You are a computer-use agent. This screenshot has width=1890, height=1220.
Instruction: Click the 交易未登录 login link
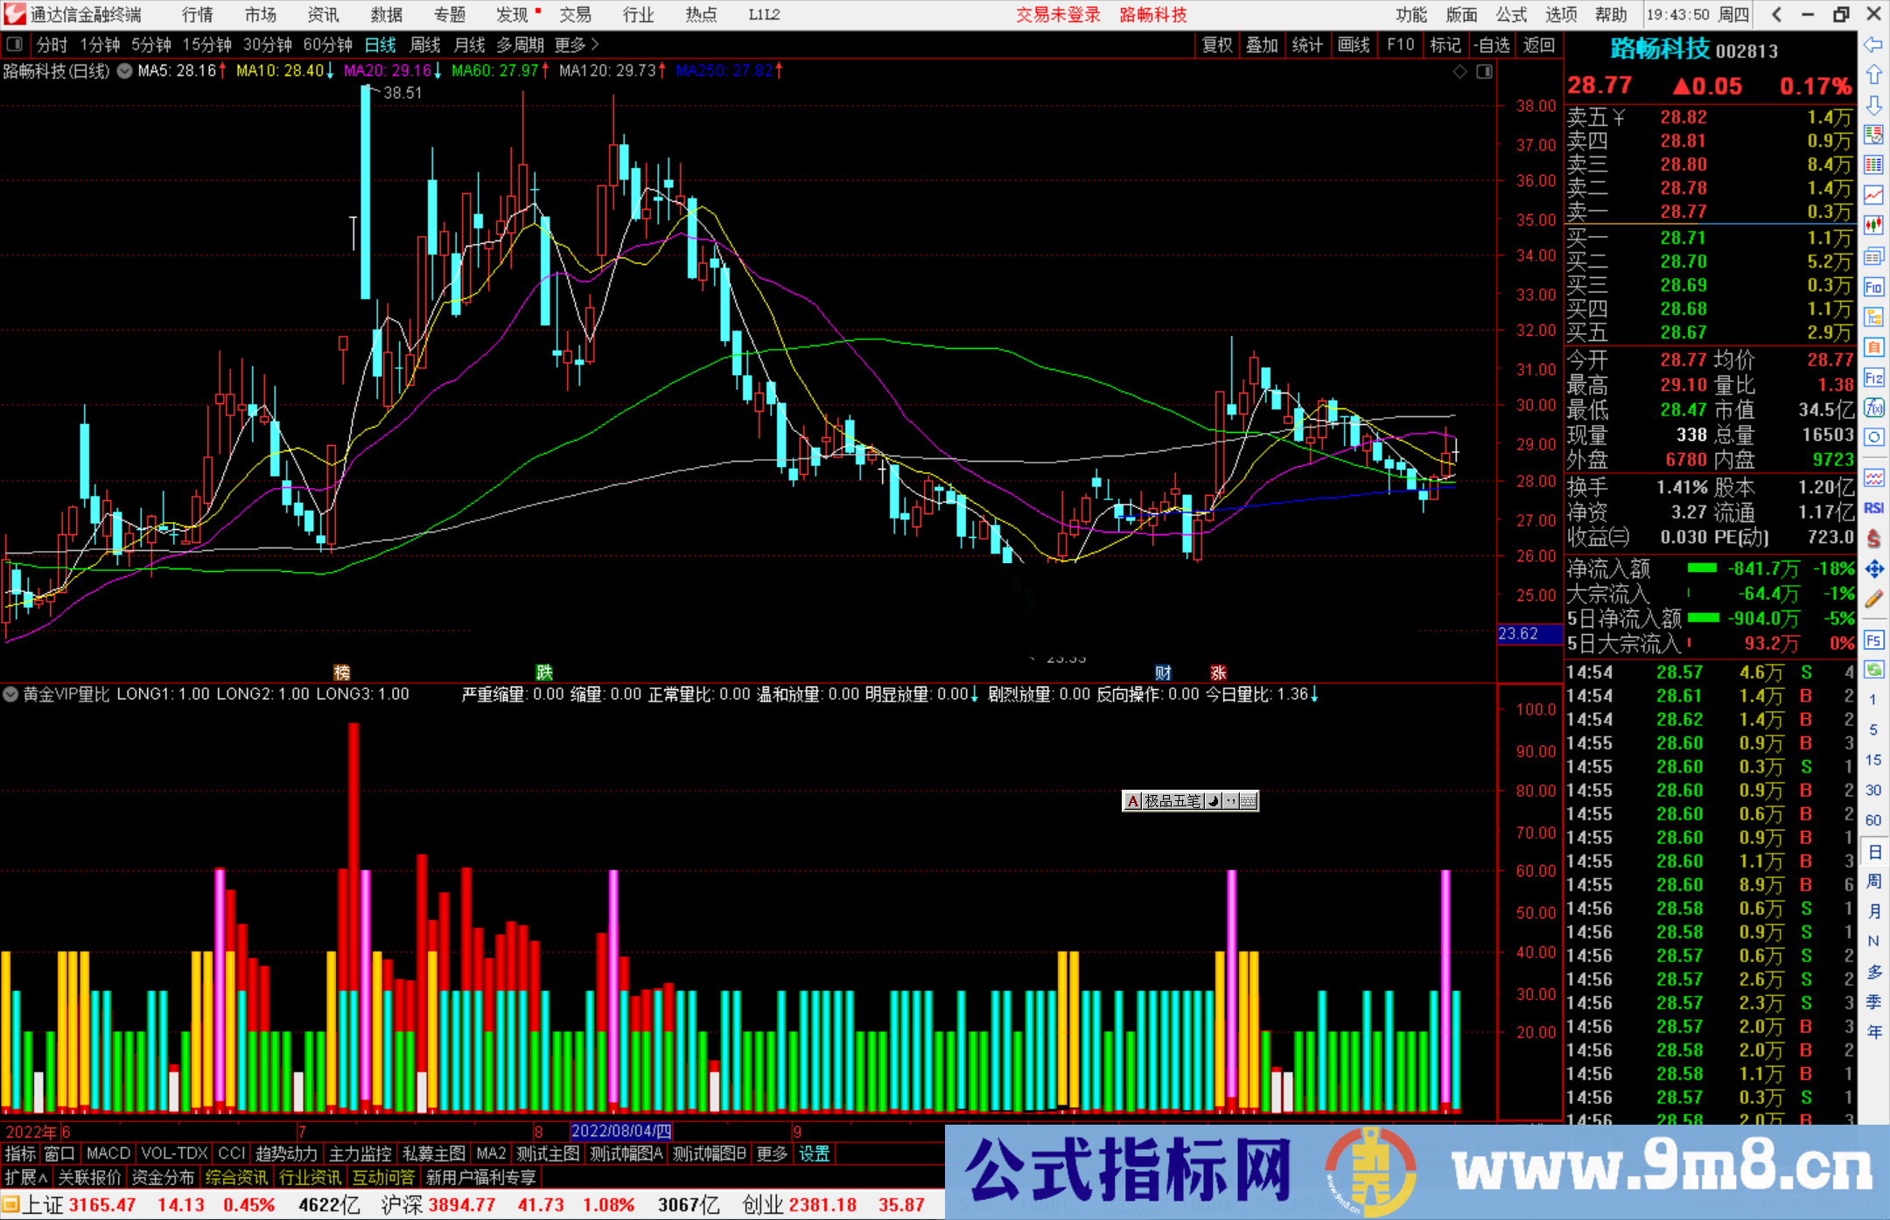click(x=1058, y=14)
